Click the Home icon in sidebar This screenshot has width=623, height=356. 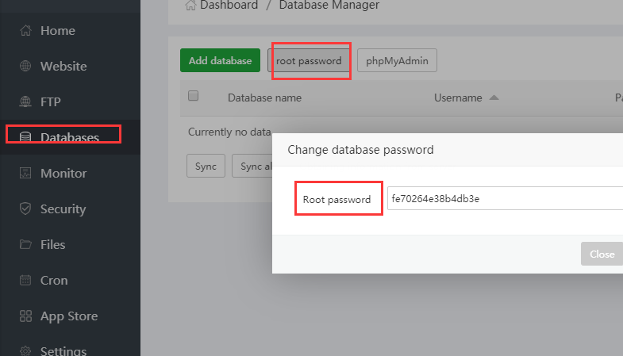coord(25,31)
